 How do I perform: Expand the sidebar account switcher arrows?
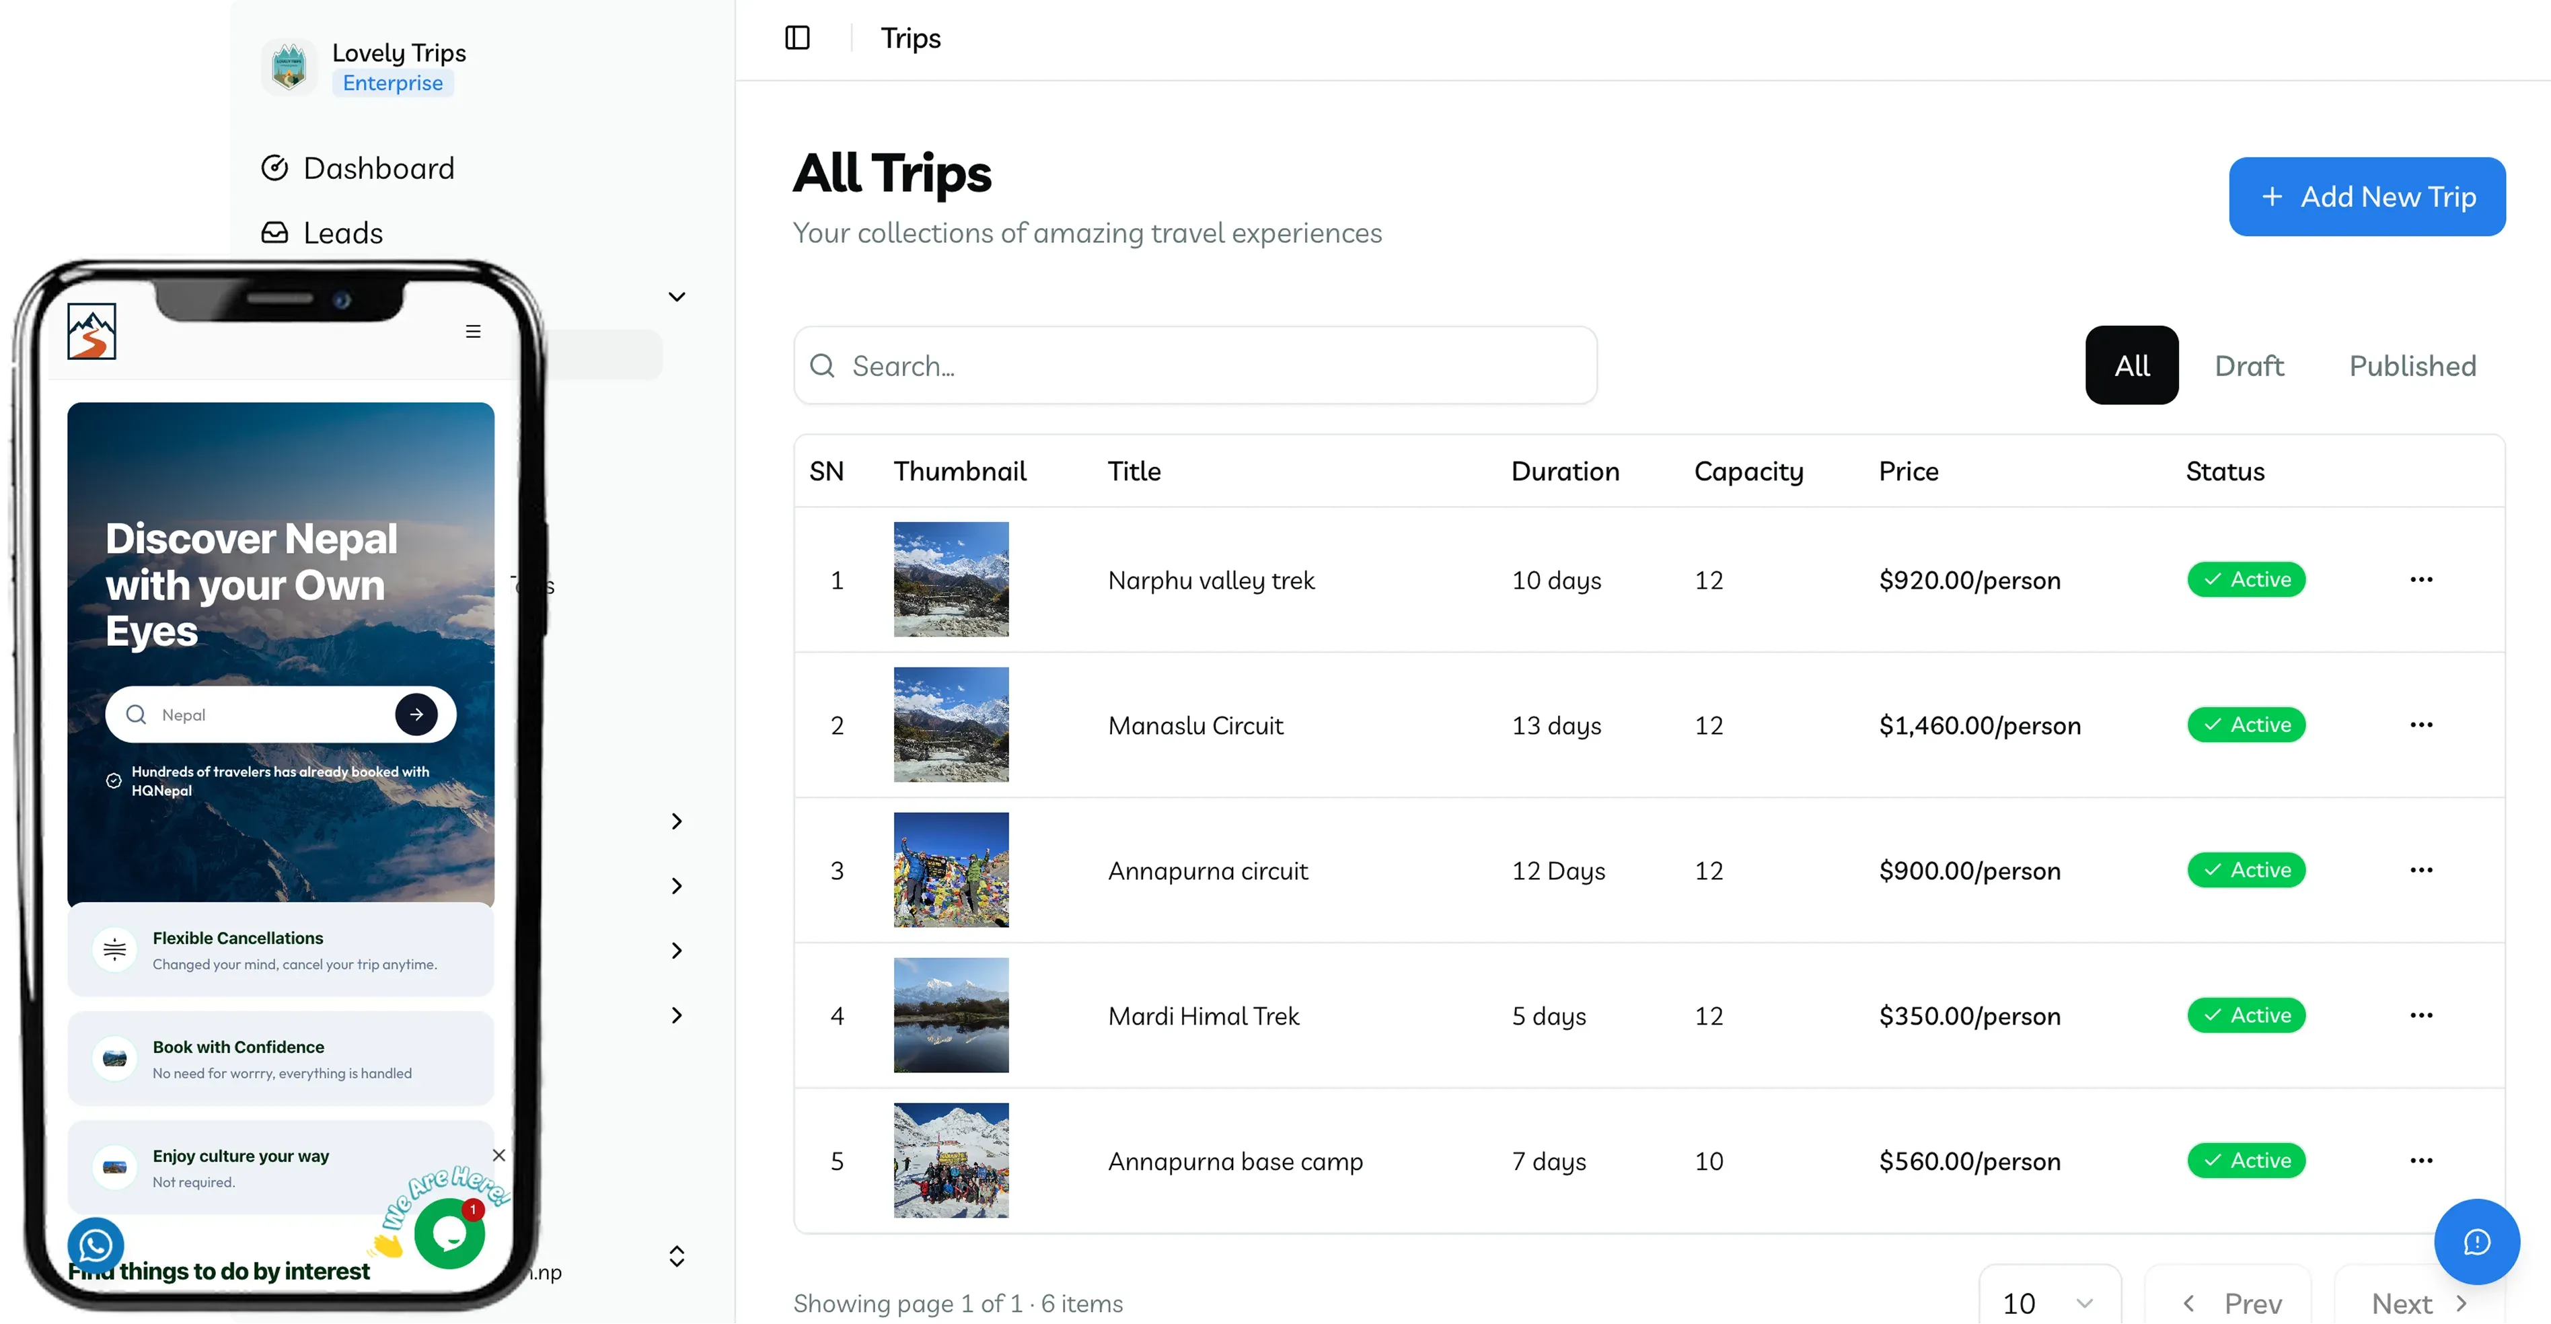pyautogui.click(x=676, y=1255)
